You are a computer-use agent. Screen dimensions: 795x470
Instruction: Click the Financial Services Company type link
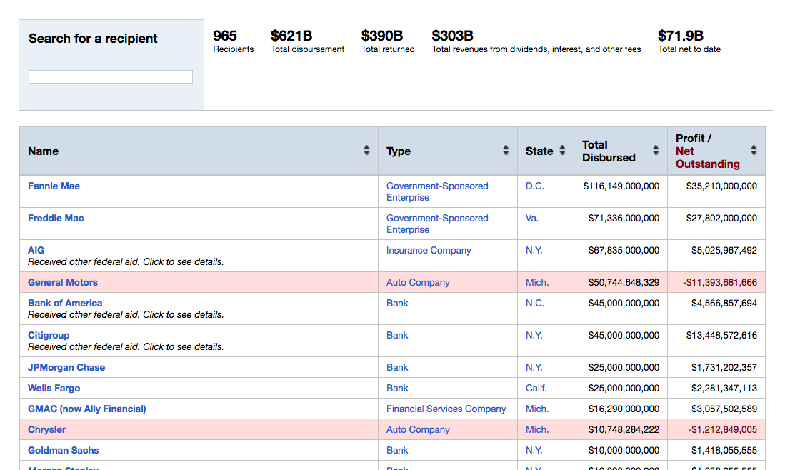point(446,409)
